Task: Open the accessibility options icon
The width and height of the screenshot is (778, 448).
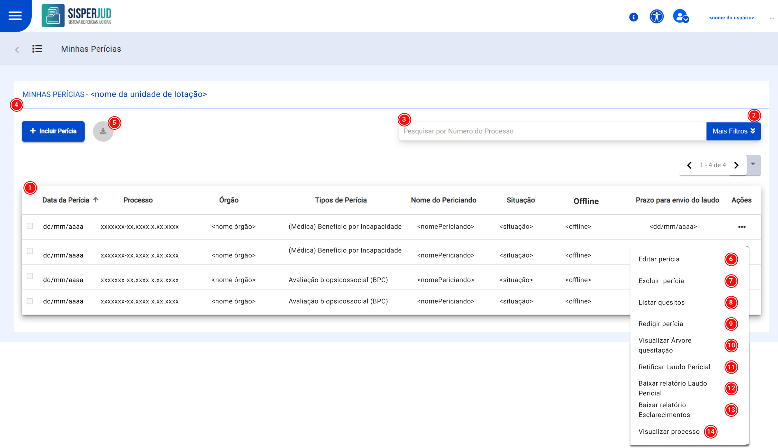Action: point(656,17)
